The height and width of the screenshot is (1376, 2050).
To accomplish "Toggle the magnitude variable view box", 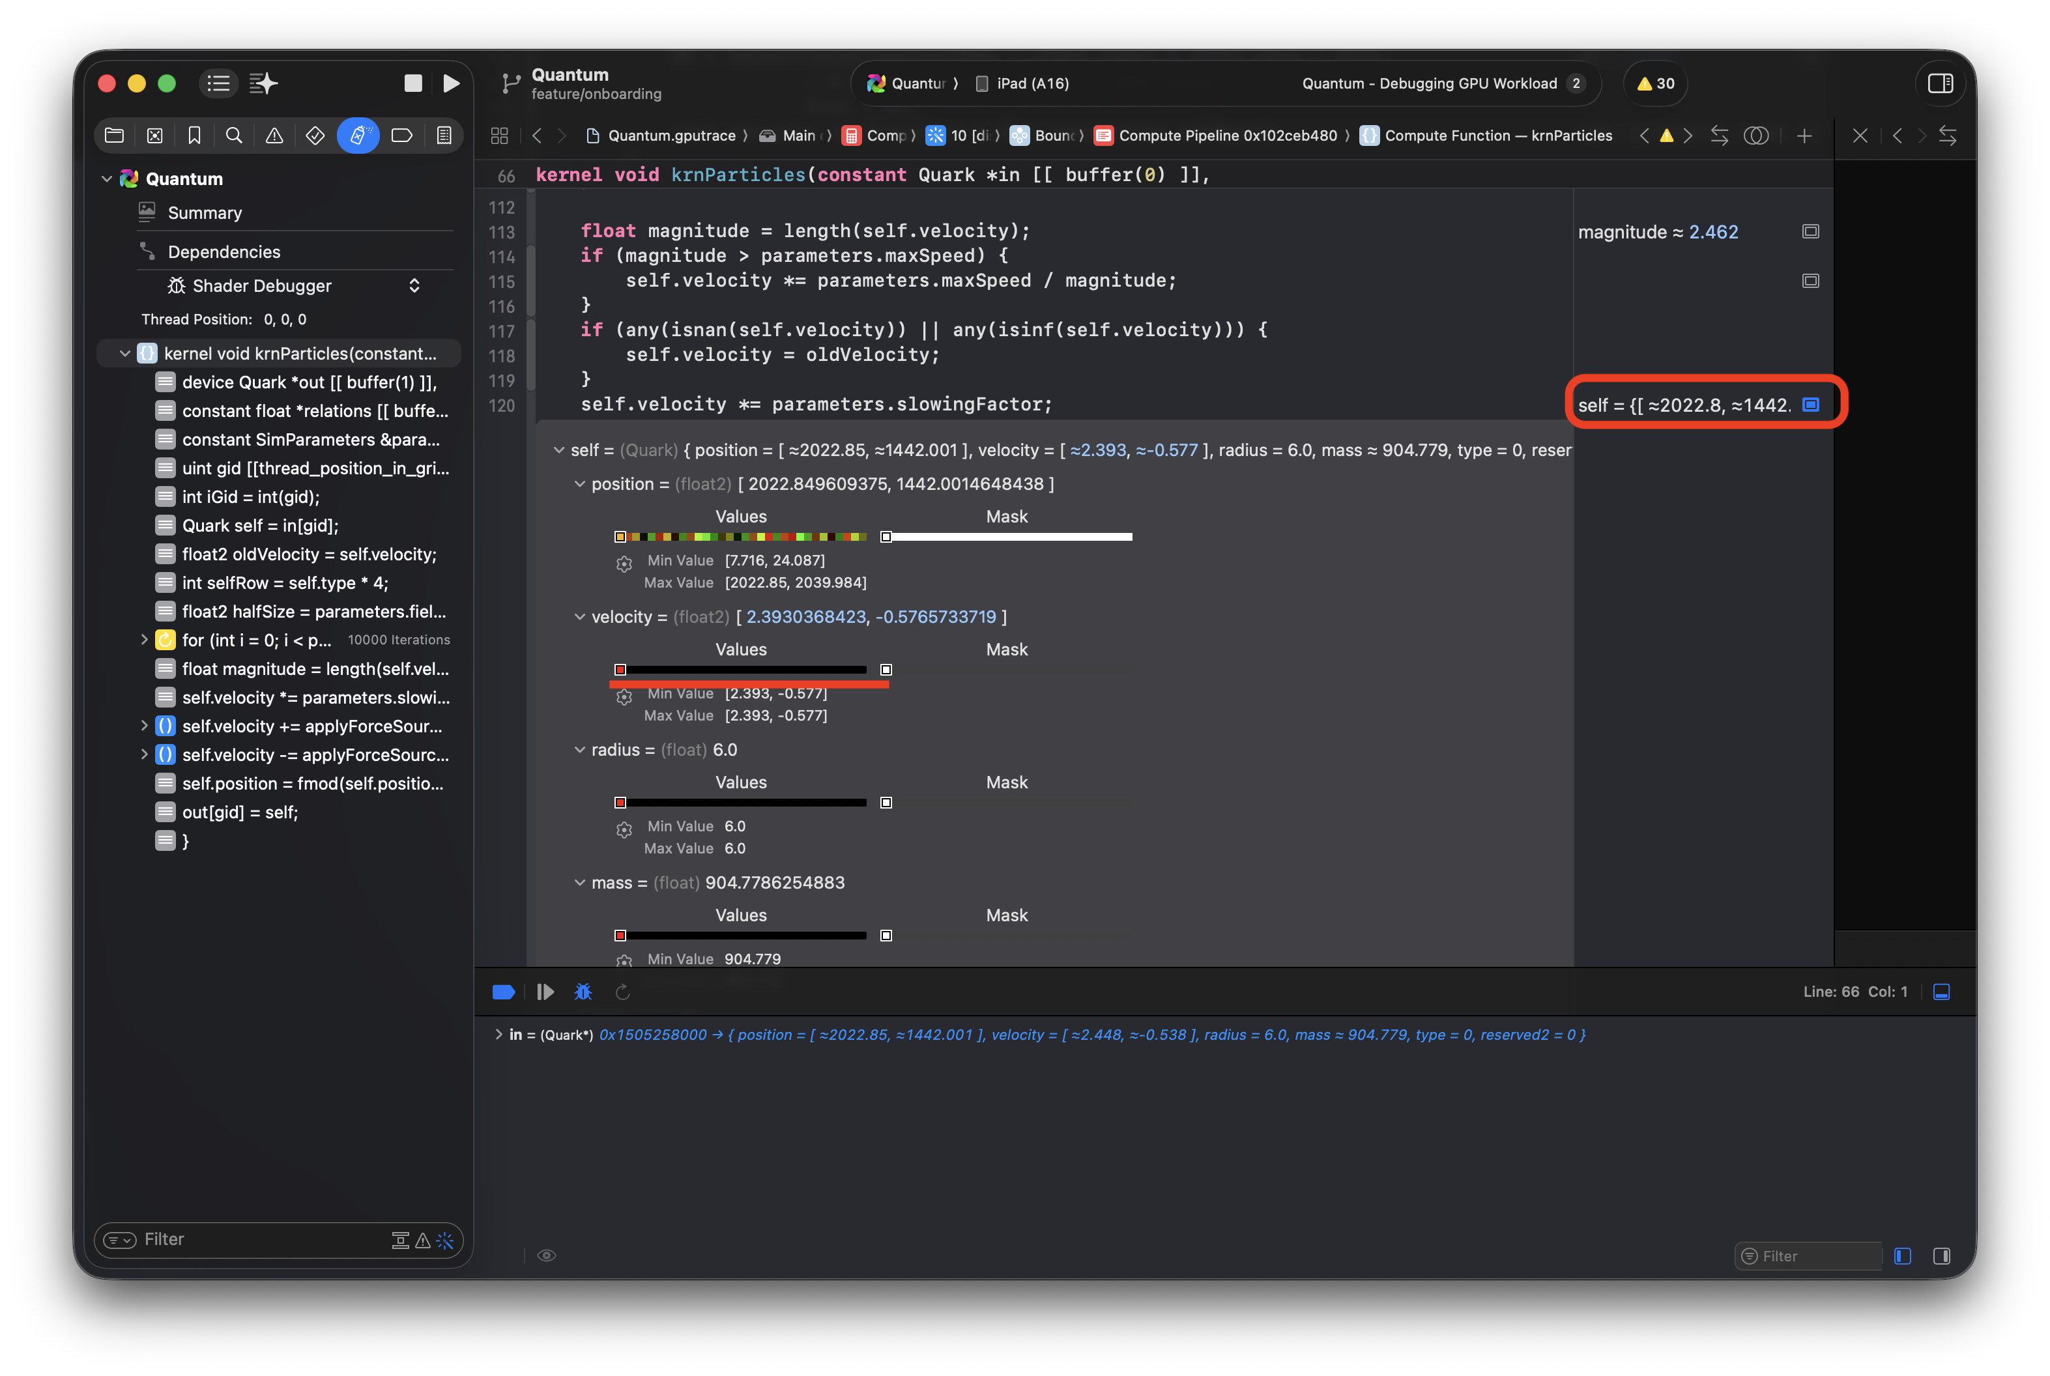I will (x=1810, y=232).
